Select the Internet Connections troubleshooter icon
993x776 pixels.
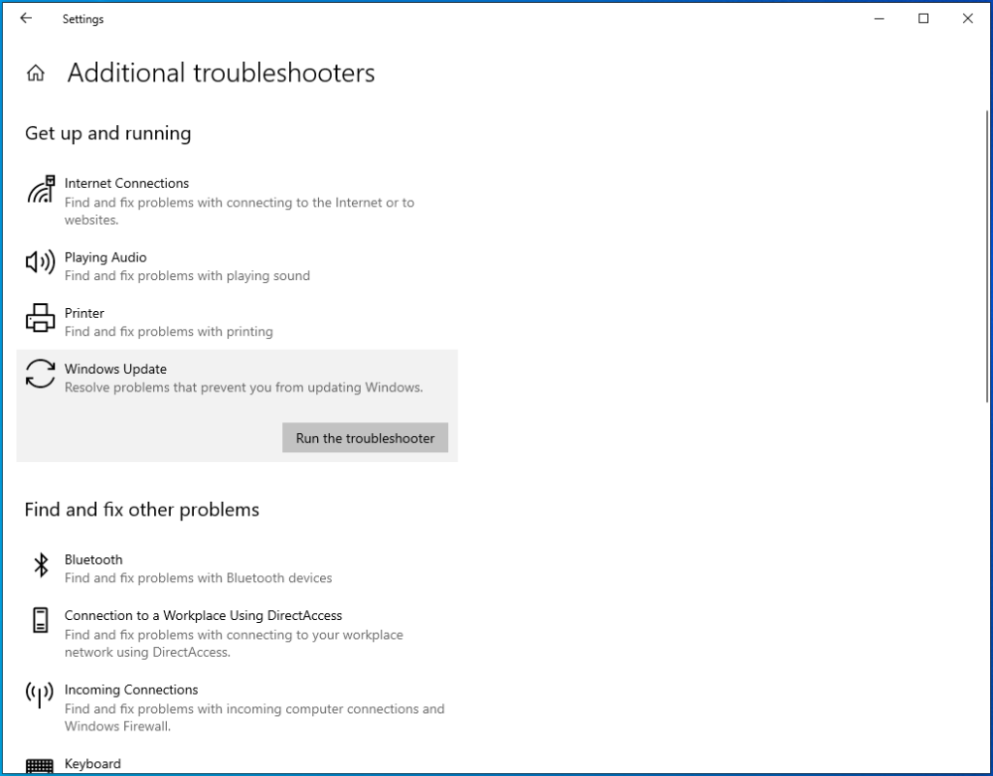(x=40, y=192)
